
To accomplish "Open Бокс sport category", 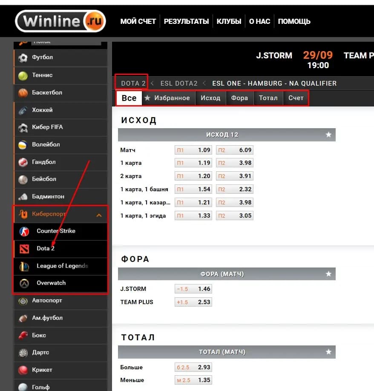I will click(60, 336).
